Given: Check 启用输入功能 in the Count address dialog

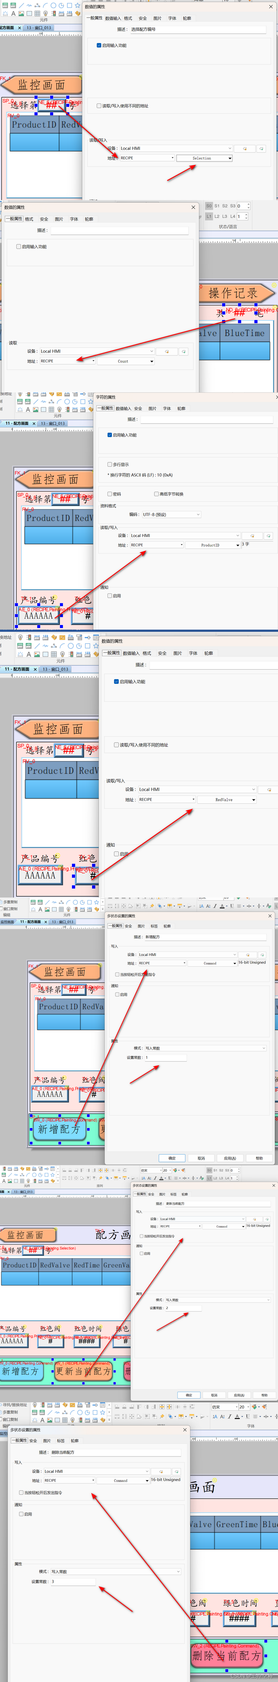Looking at the screenshot, I should (x=18, y=247).
